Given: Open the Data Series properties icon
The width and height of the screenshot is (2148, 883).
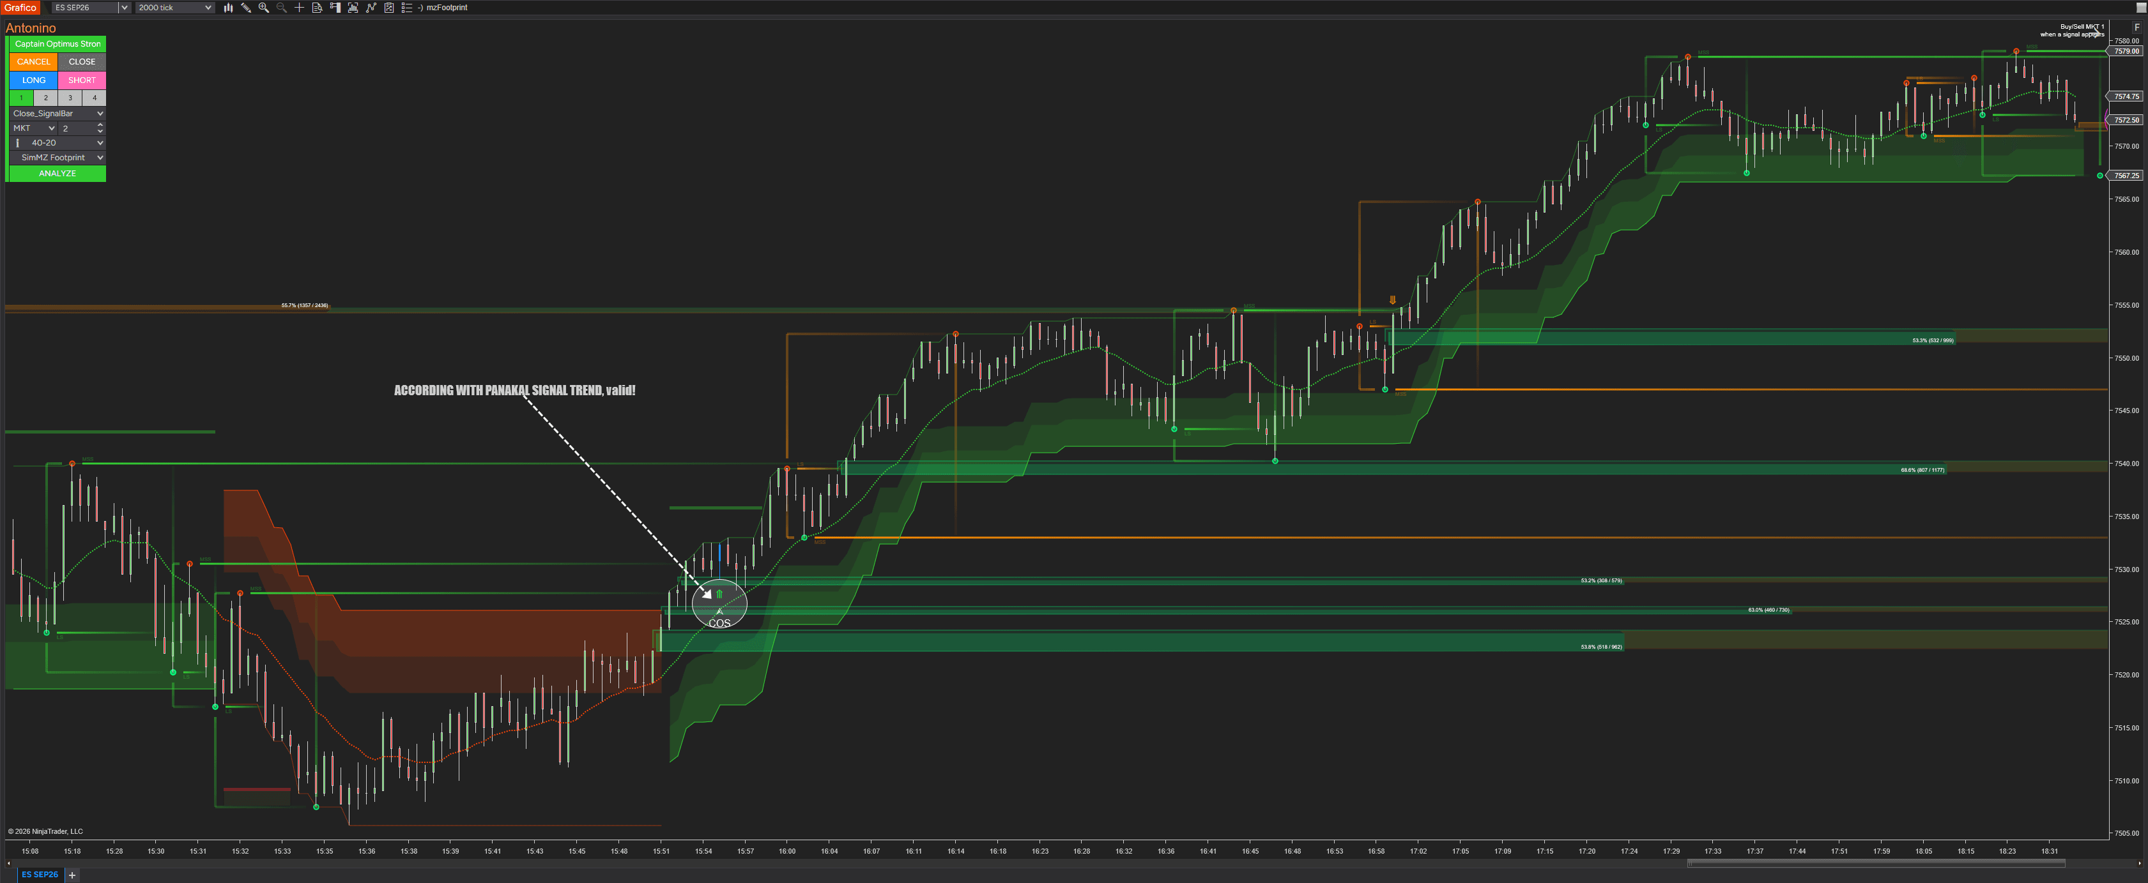Looking at the screenshot, I should point(388,8).
